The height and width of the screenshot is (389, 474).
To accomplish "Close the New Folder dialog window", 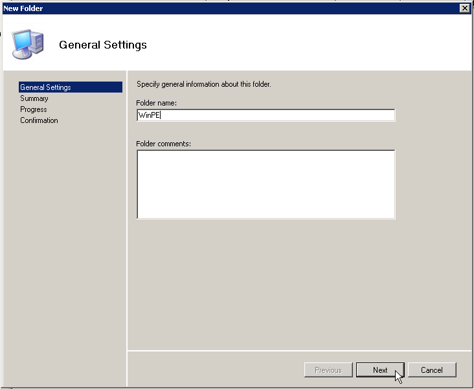I will click(464, 8).
